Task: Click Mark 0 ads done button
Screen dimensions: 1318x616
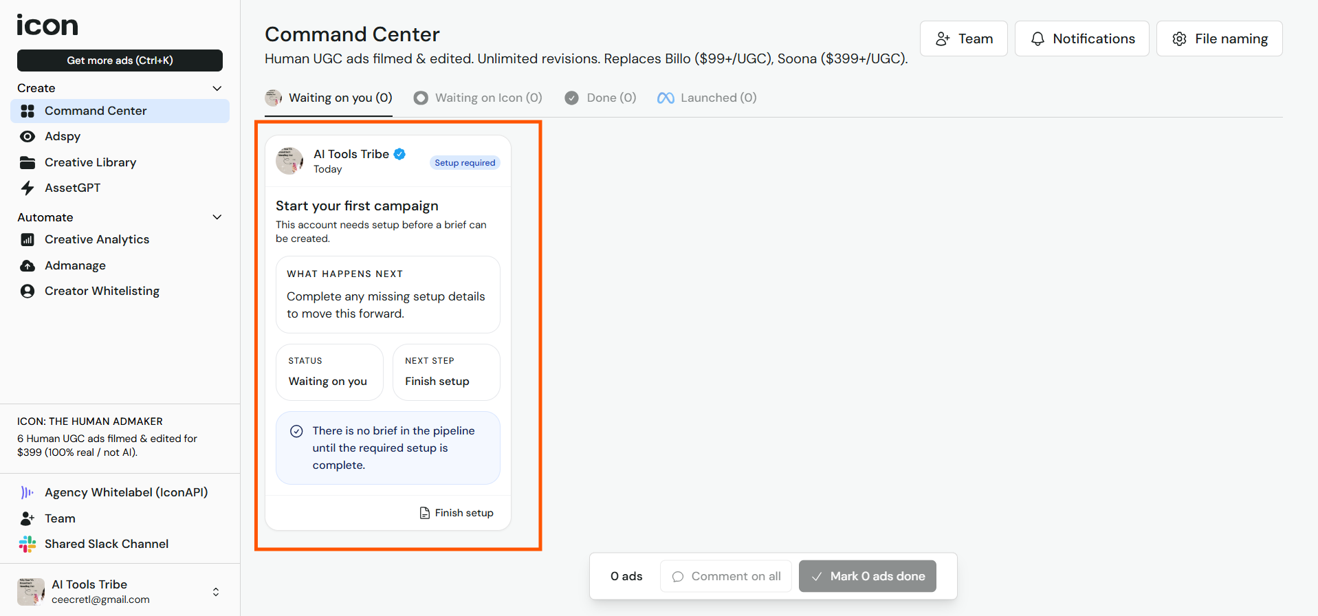Action: 868,576
